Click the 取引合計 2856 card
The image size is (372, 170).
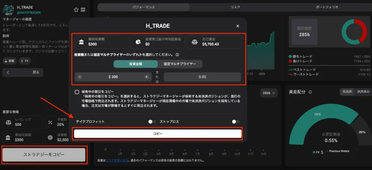coord(304,32)
